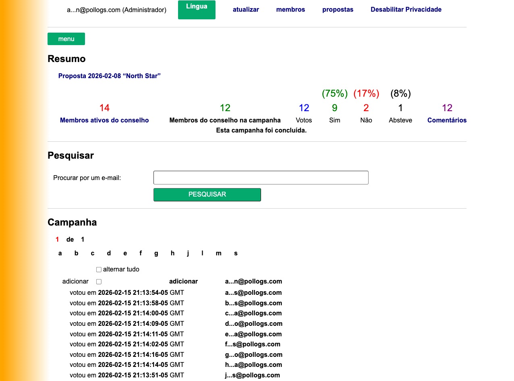Filter campaign list by letter m
This screenshot has height=381, width=514.
(218, 253)
